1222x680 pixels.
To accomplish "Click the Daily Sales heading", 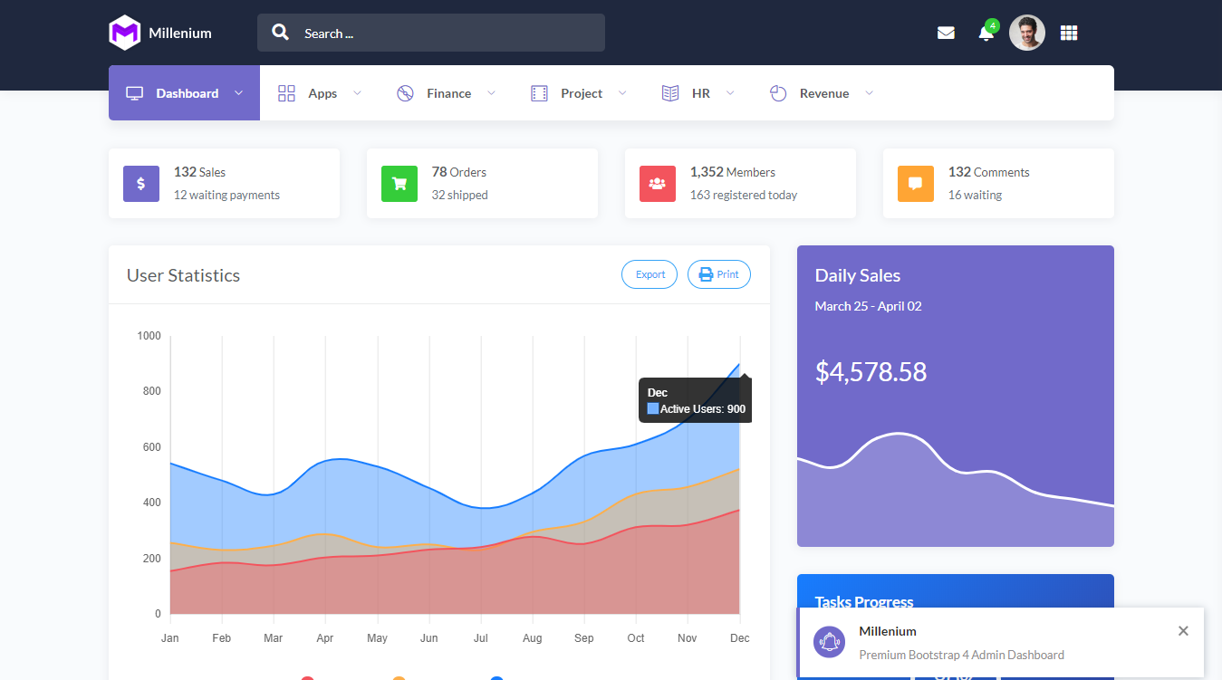I will point(858,275).
